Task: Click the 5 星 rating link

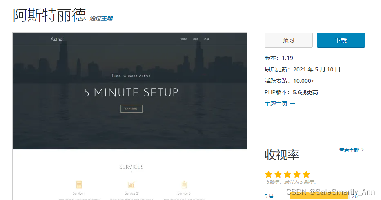Action: [269, 196]
